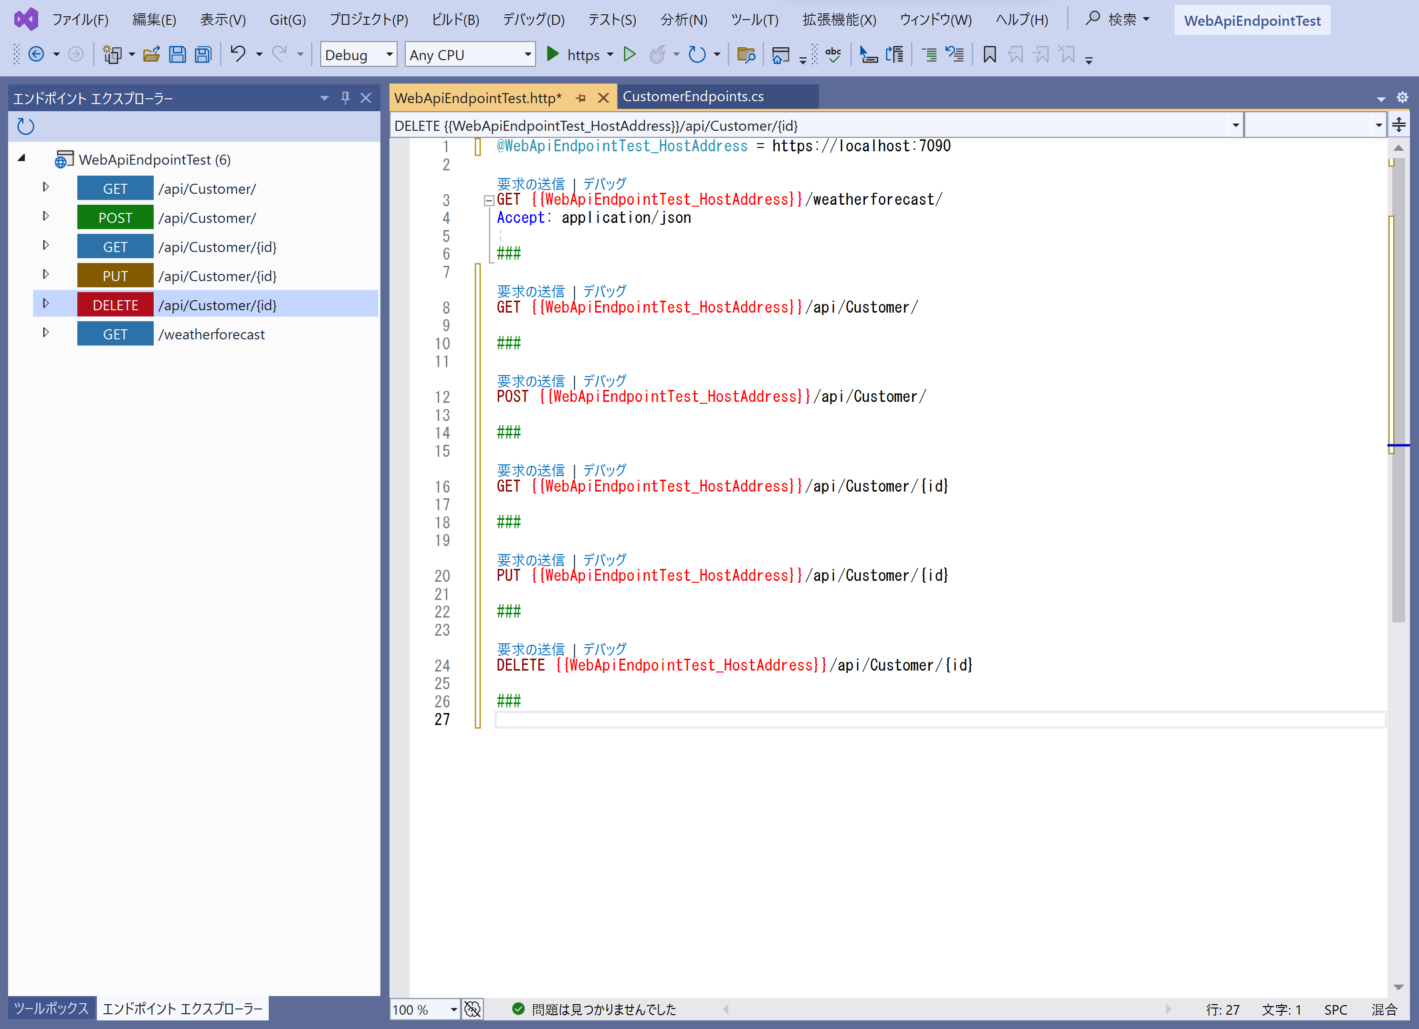The width and height of the screenshot is (1419, 1029).
Task: Open the Any CPU platform dropdown
Action: coord(471,55)
